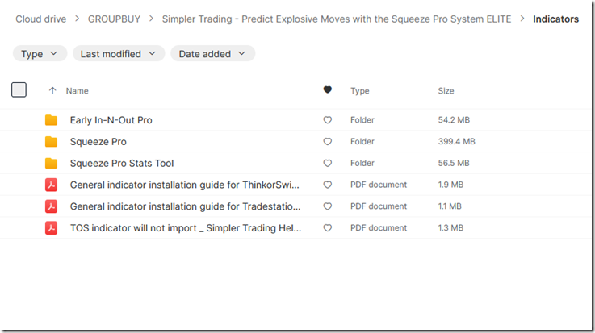595x333 pixels.
Task: Open the Last modified filter dropdown
Action: click(119, 54)
